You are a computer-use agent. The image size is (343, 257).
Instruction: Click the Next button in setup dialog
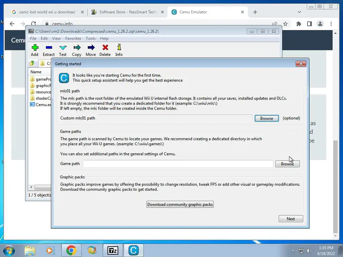point(291,219)
